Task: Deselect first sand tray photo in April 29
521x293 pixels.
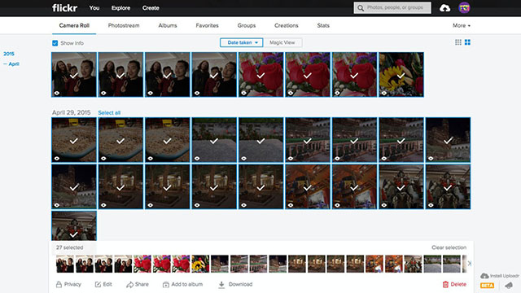Action: [x=74, y=140]
